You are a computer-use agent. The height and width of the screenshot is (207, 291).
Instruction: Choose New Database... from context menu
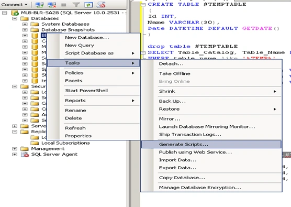93,38
